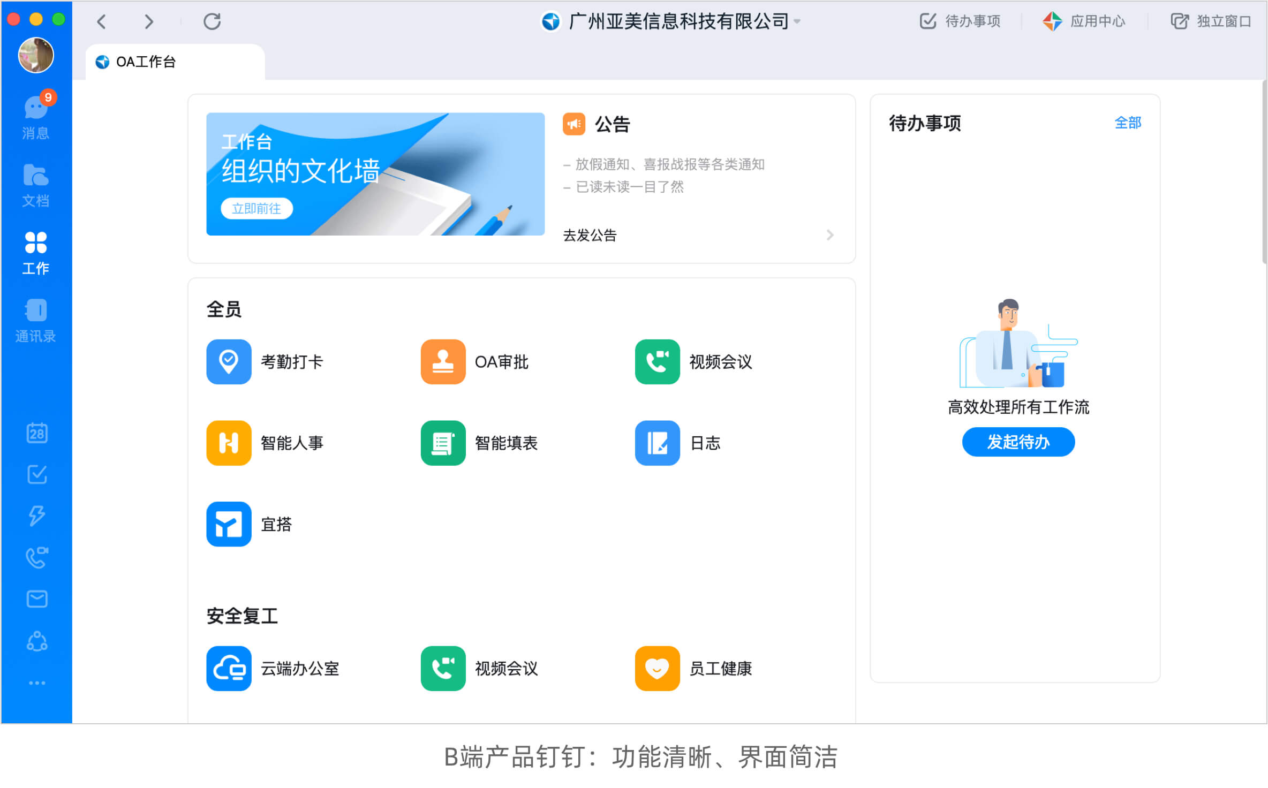
Task: Click the 发起待办 button
Action: coord(1018,442)
